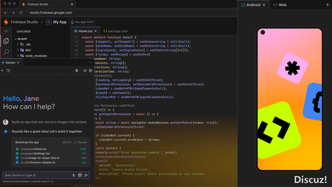Click the My App project icon

(49, 22)
